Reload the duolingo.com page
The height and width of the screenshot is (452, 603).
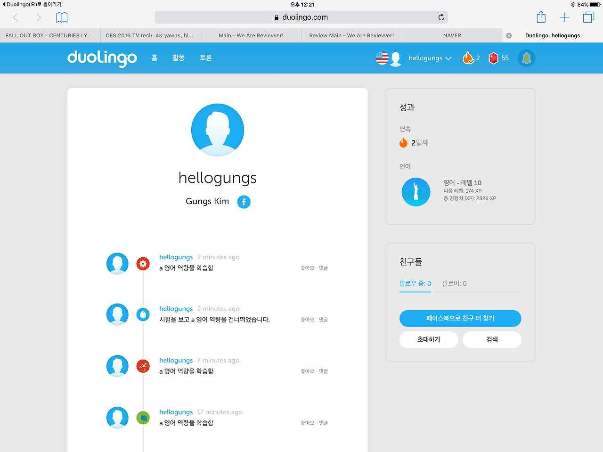[441, 17]
